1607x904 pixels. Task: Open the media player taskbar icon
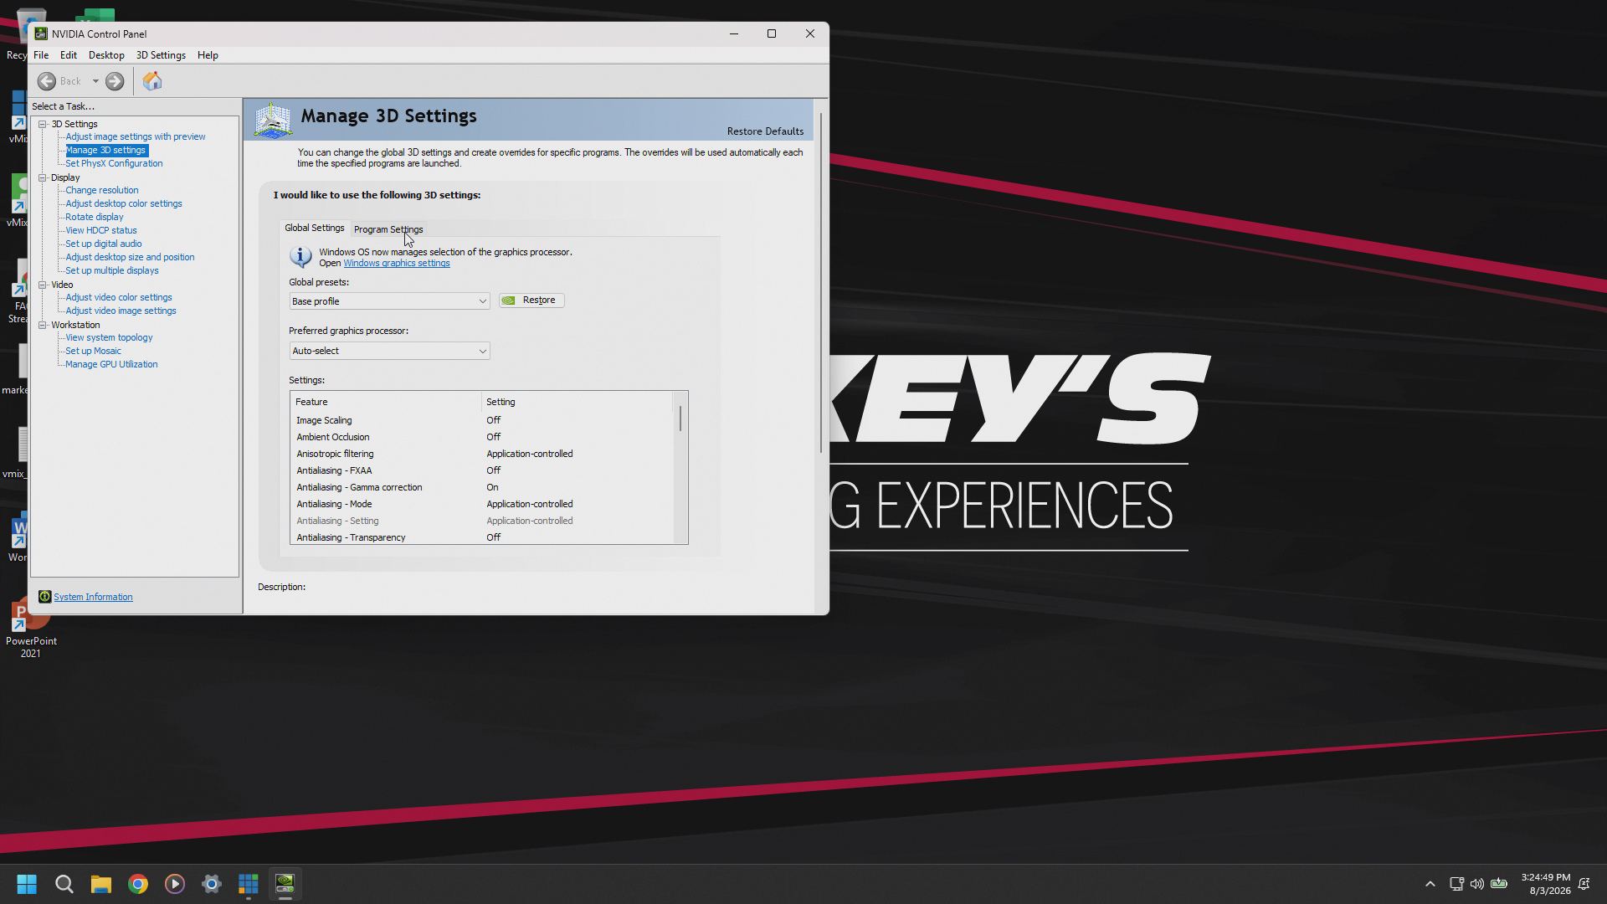[175, 884]
